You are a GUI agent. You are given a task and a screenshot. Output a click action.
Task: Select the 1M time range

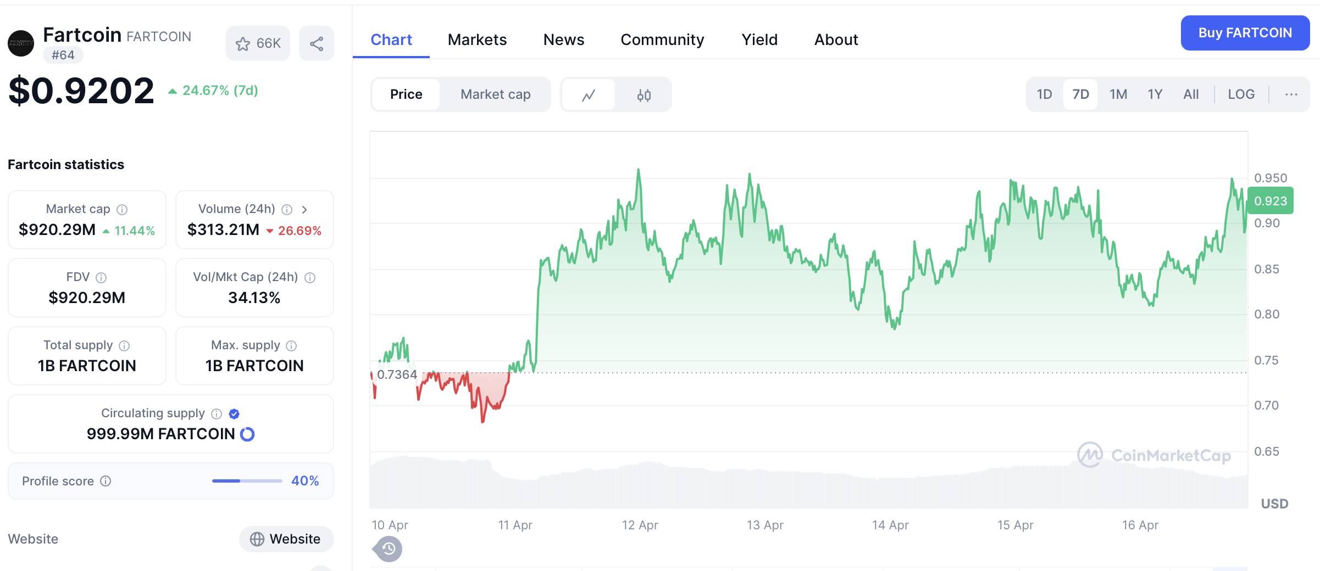click(x=1118, y=94)
